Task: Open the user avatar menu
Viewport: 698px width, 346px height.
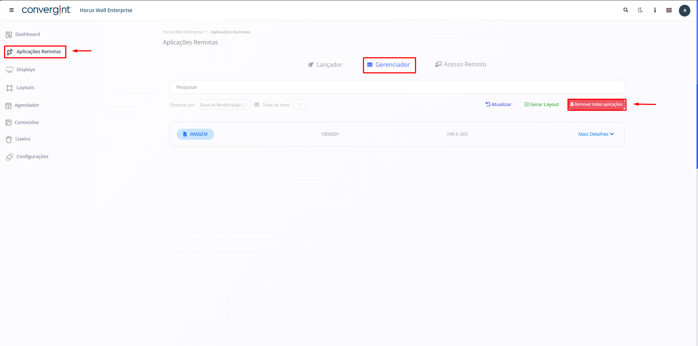Action: pyautogui.click(x=684, y=10)
